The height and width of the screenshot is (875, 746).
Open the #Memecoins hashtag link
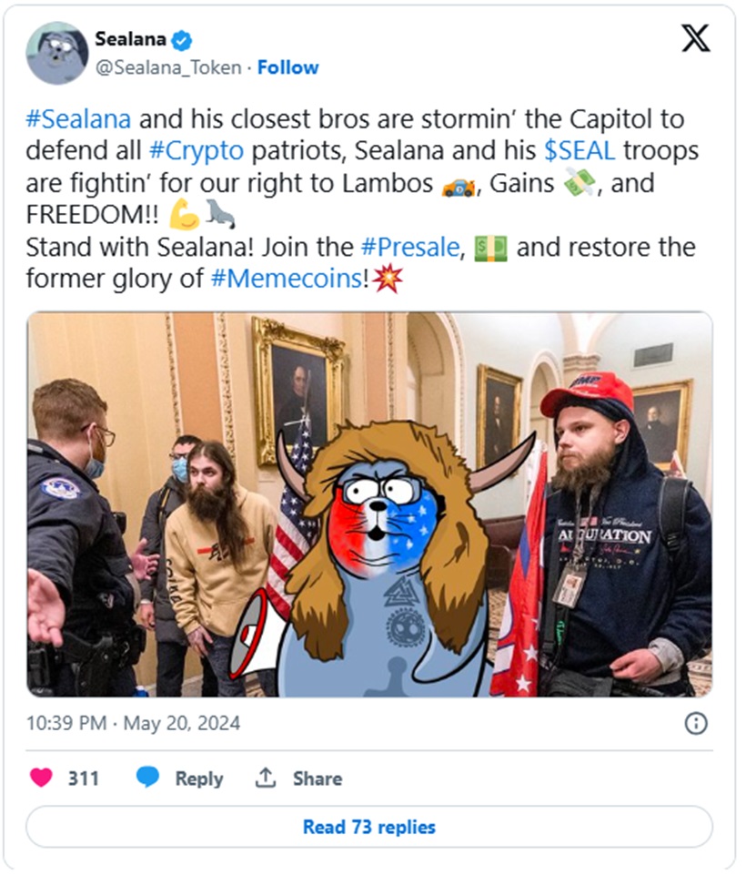point(287,278)
